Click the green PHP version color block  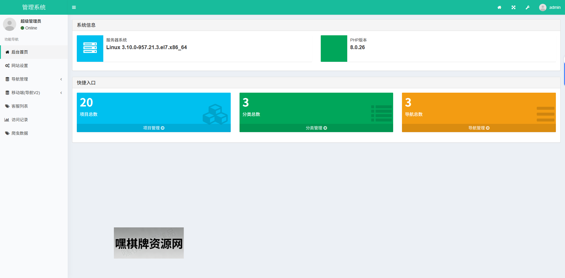coord(334,49)
